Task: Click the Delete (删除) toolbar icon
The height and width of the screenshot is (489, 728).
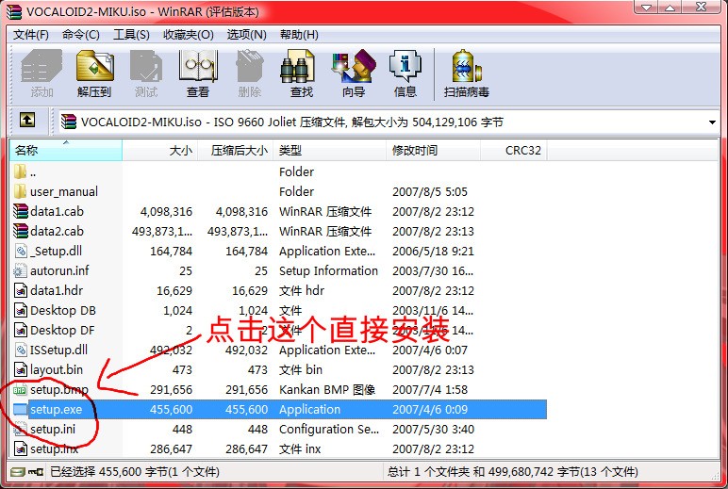Action: 250,66
